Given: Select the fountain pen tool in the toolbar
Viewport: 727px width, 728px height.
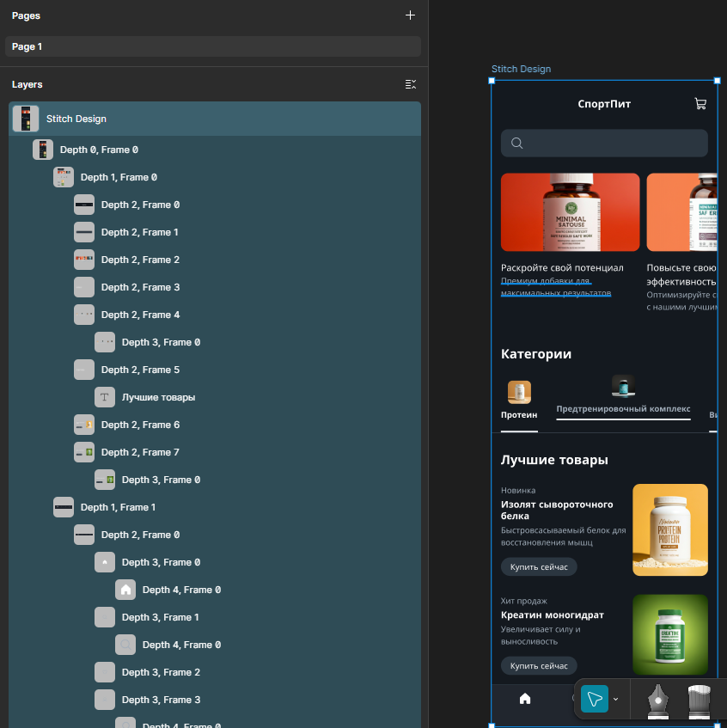Looking at the screenshot, I should tap(658, 700).
